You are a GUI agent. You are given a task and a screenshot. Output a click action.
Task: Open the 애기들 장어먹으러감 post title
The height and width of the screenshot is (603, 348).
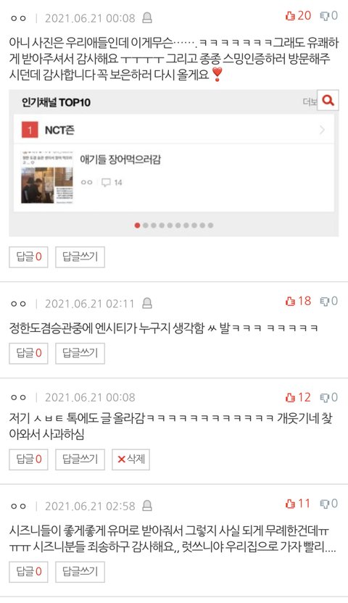click(120, 159)
